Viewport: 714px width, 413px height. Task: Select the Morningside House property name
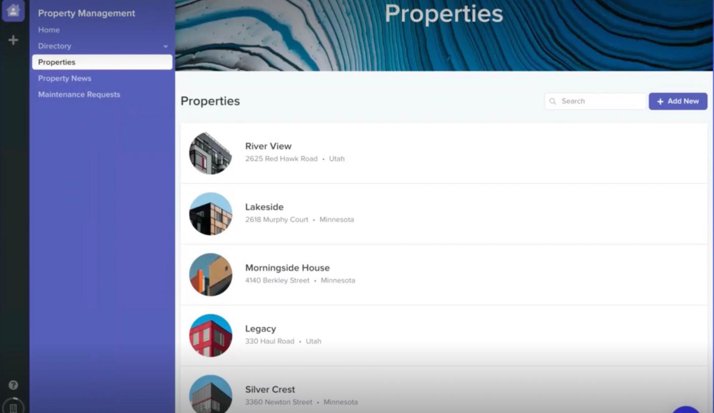pyautogui.click(x=288, y=268)
